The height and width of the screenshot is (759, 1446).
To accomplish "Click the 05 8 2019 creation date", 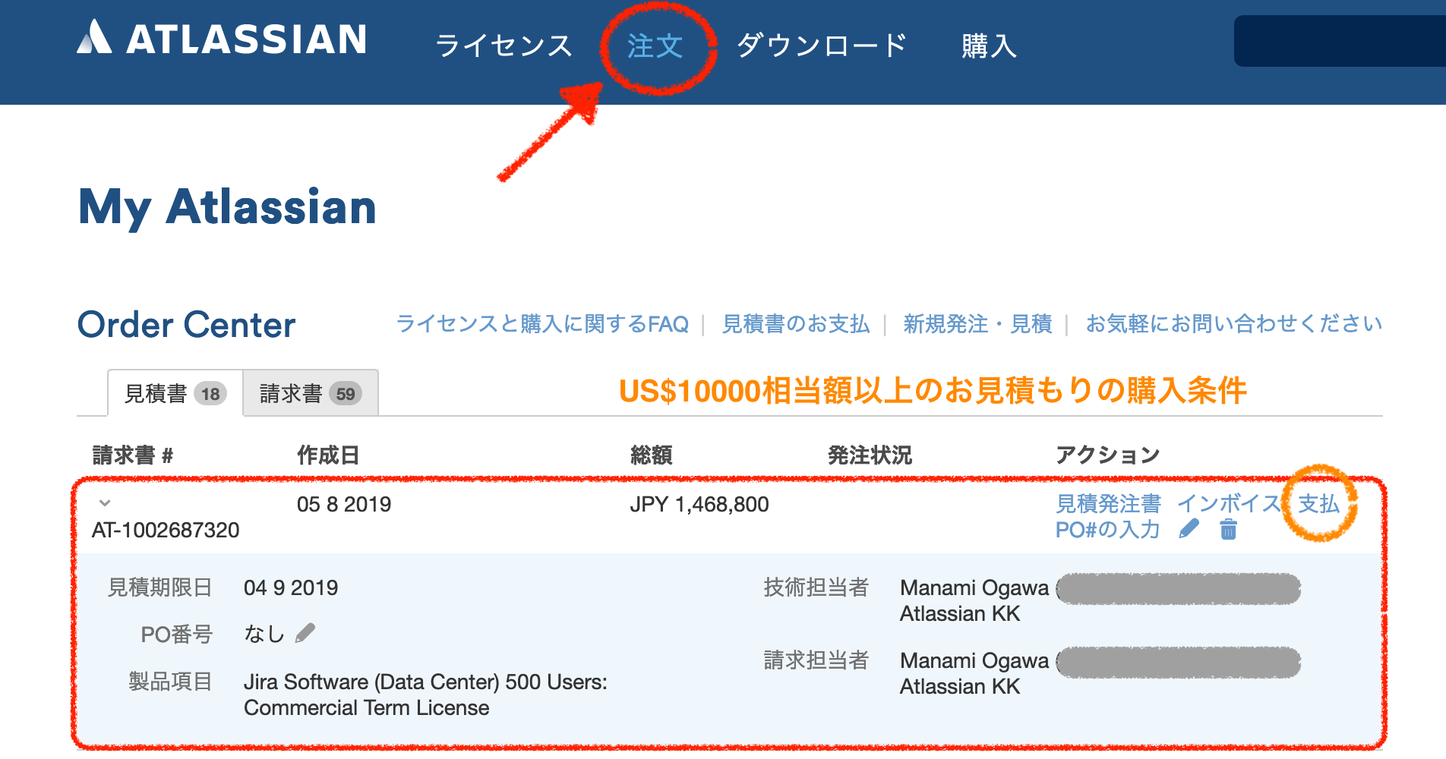I will 344,504.
